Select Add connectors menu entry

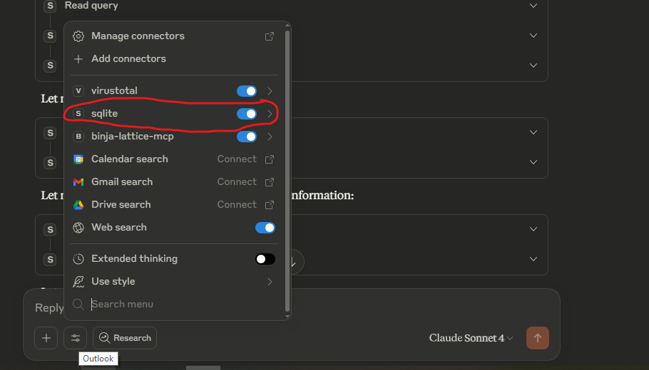coord(128,59)
